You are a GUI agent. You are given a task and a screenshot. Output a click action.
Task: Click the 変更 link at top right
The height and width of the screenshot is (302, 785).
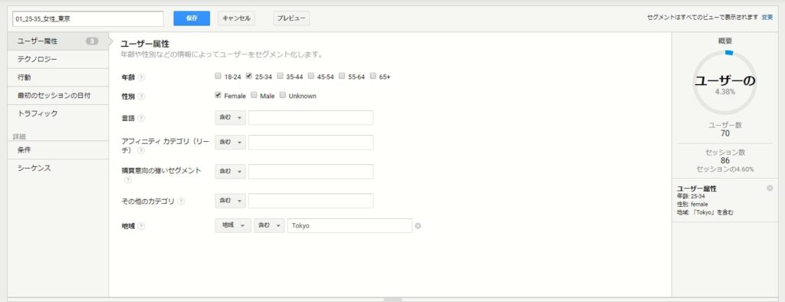pos(767,17)
